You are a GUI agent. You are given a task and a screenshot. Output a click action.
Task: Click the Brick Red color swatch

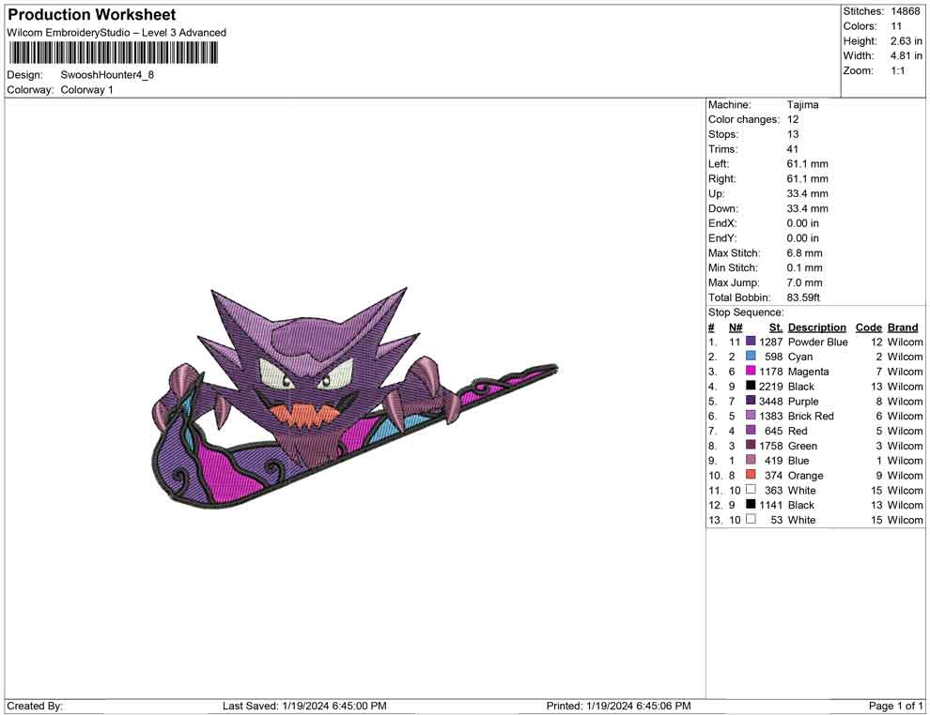751,416
